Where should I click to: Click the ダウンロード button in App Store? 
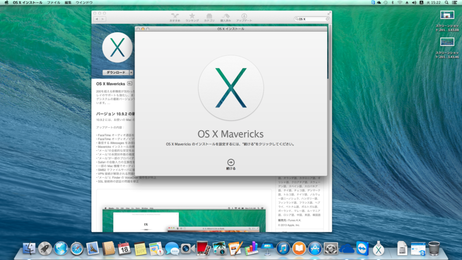[116, 72]
